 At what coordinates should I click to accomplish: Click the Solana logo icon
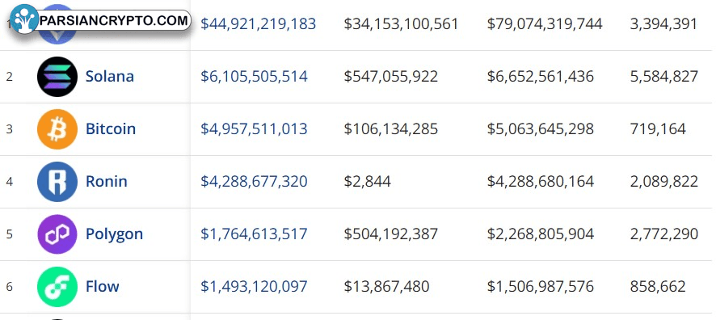pos(57,77)
